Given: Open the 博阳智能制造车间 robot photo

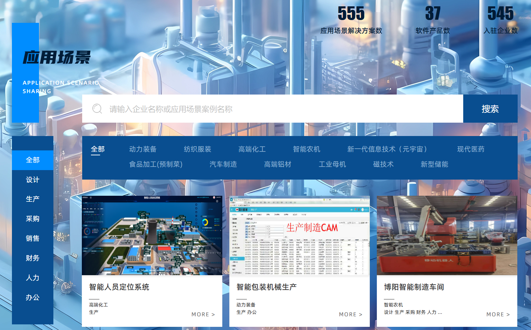Looking at the screenshot, I should 447,235.
